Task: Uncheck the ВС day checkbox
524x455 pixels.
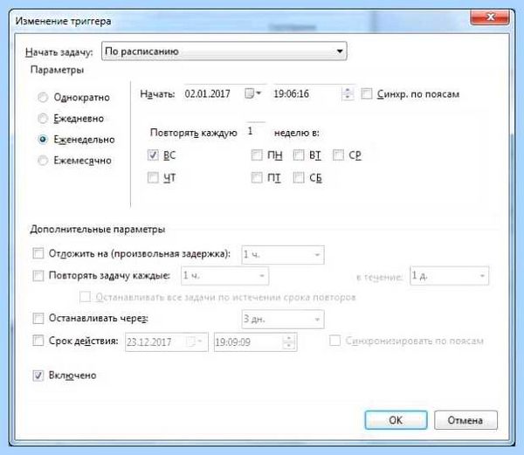Action: 153,155
